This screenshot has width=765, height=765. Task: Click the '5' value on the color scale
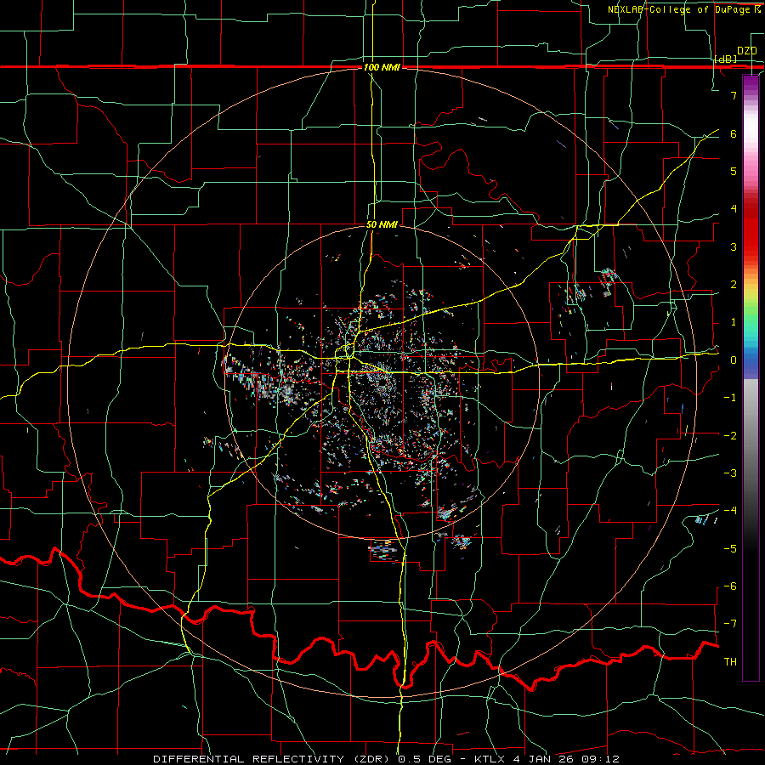tap(734, 171)
